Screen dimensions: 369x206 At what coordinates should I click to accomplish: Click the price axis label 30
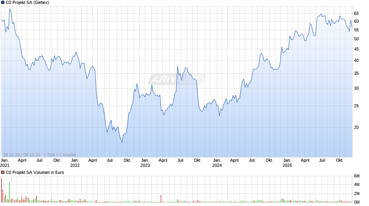click(x=356, y=89)
